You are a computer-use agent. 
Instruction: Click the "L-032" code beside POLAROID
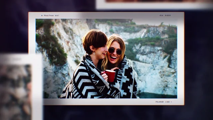pos(167,102)
